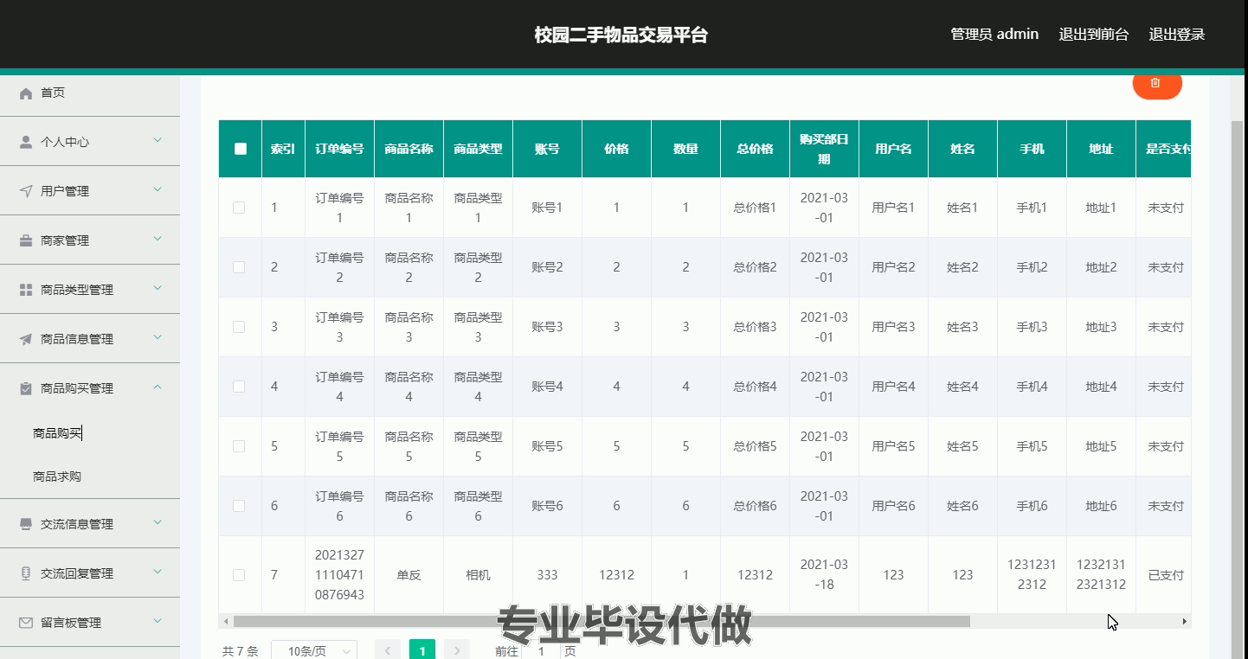Expand 商品信息管理 chevron
This screenshot has width=1248, height=659.
pyautogui.click(x=158, y=337)
